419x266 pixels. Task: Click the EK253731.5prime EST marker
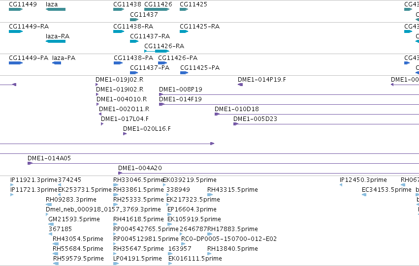(x=59, y=195)
